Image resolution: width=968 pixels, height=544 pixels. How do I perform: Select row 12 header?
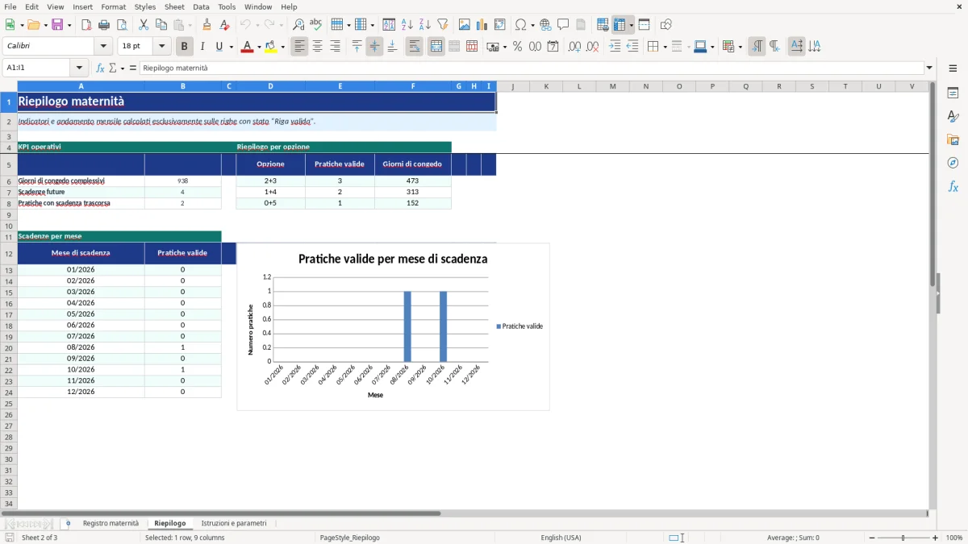9,253
